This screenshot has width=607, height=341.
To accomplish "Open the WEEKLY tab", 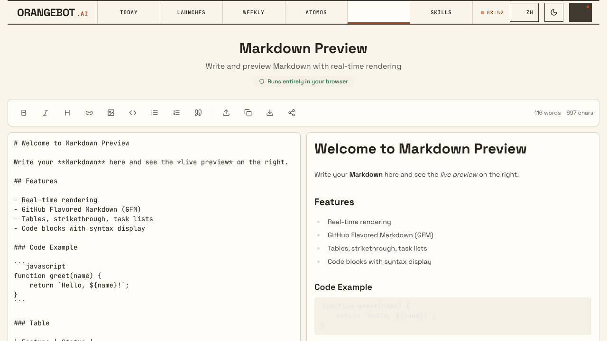I will (254, 12).
